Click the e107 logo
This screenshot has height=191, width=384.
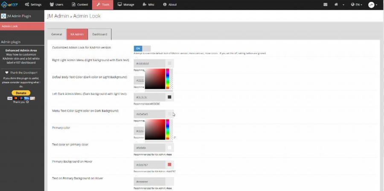tap(9, 5)
